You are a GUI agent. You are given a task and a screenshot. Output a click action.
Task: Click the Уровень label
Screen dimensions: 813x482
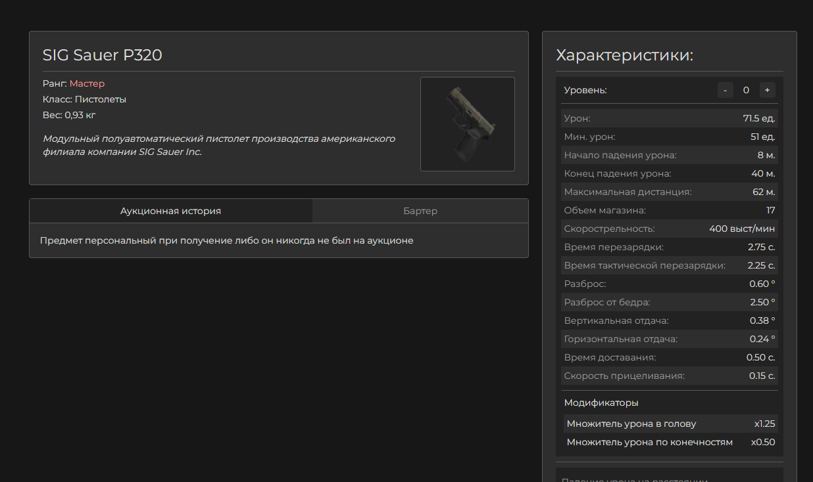(x=585, y=90)
